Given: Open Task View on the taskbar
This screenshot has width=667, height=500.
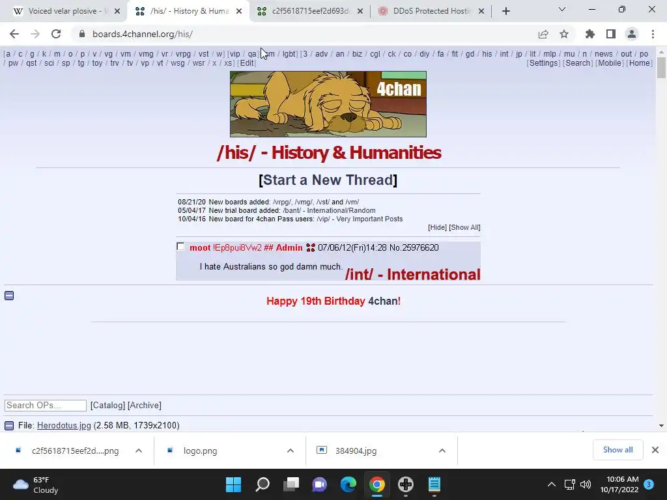Looking at the screenshot, I should point(291,484).
